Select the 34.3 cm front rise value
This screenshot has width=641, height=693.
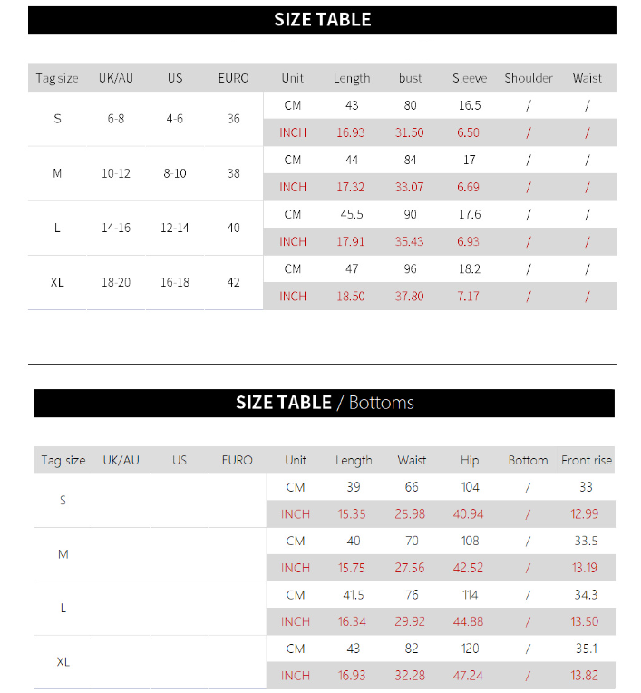coord(587,595)
